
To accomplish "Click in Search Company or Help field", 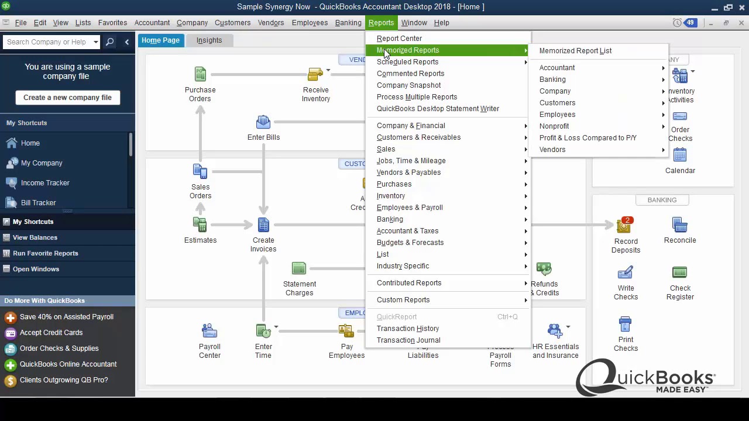I will click(x=47, y=42).
